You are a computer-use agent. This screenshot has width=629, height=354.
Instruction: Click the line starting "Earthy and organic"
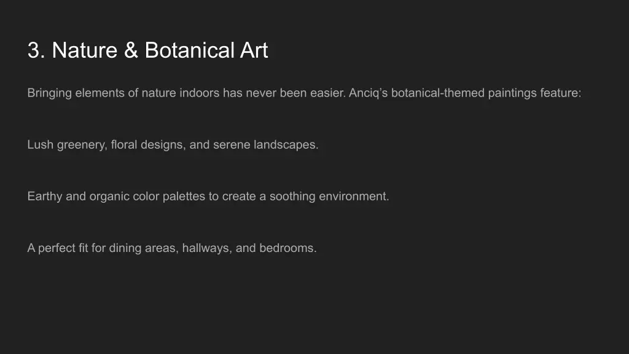tap(208, 197)
